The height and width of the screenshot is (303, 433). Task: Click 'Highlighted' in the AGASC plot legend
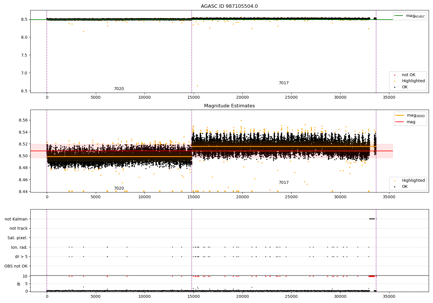(x=413, y=81)
